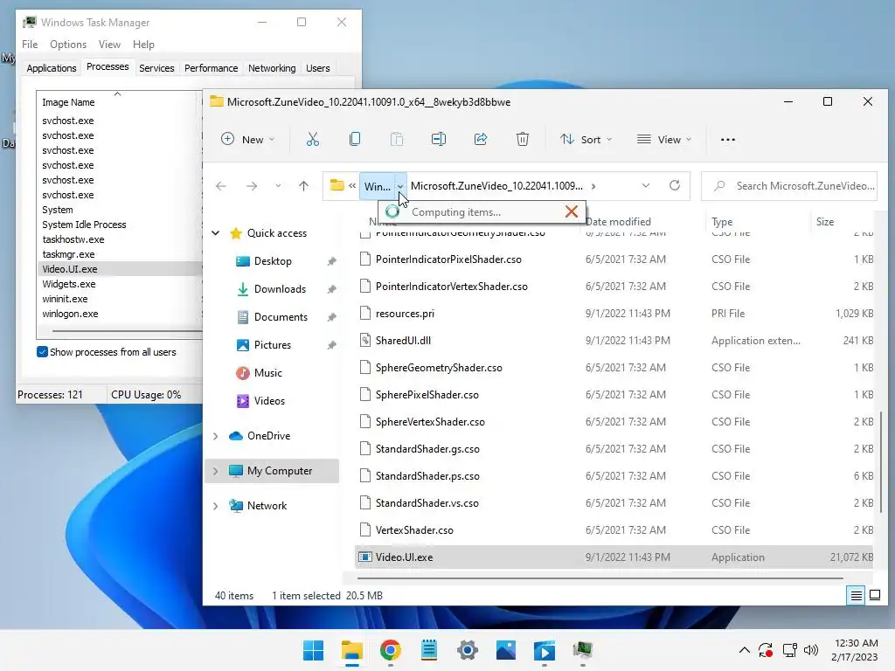895x671 pixels.
Task: Open Task Manager File menu
Action: pos(30,45)
